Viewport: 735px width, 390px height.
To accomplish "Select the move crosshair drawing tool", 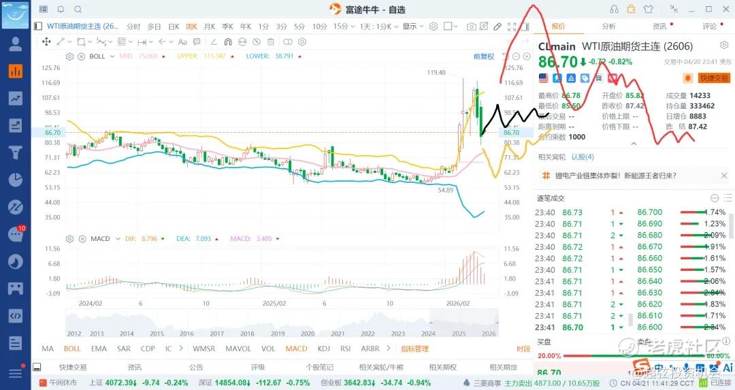I will tap(46, 42).
